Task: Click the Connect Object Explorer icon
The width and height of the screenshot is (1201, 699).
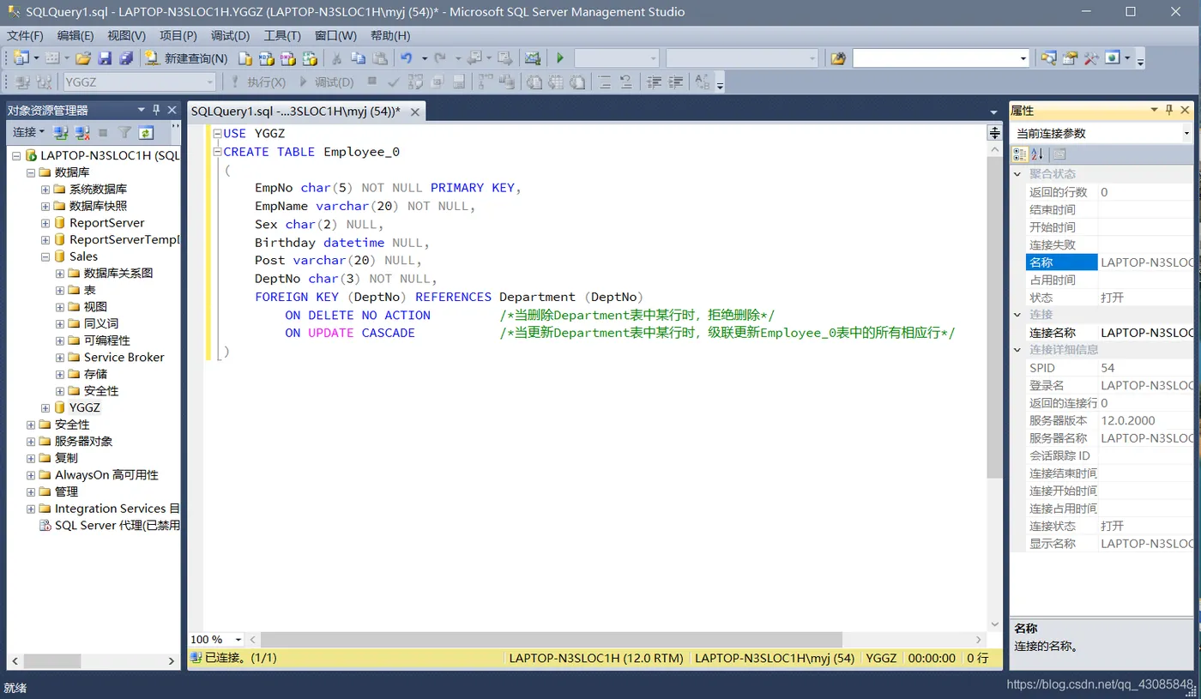Action: (61, 132)
